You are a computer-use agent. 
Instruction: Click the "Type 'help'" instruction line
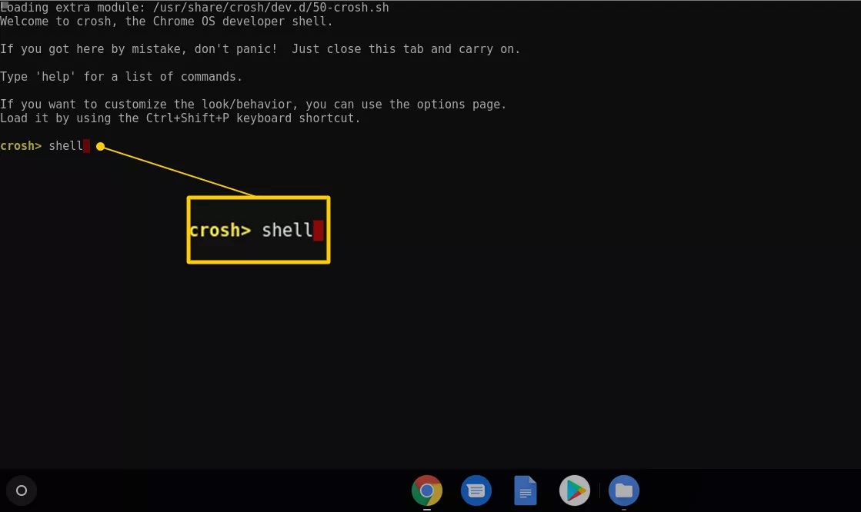tap(121, 77)
